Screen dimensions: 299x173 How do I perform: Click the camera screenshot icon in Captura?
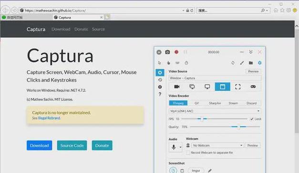click(167, 52)
